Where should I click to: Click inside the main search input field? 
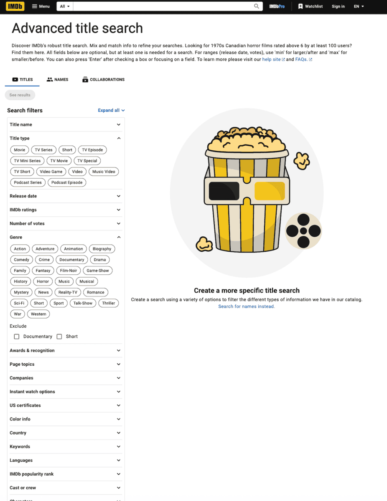pyautogui.click(x=163, y=6)
